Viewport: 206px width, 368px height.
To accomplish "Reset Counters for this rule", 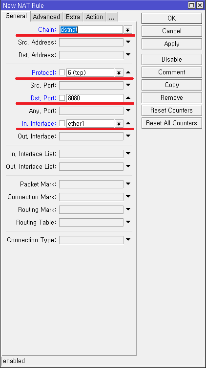I will click(x=172, y=110).
